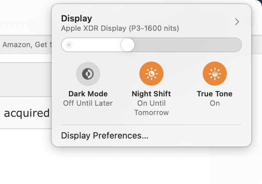Viewport: 262px width, 184px height.
Task: Click the "Off Until Later" status text
Action: click(x=88, y=103)
